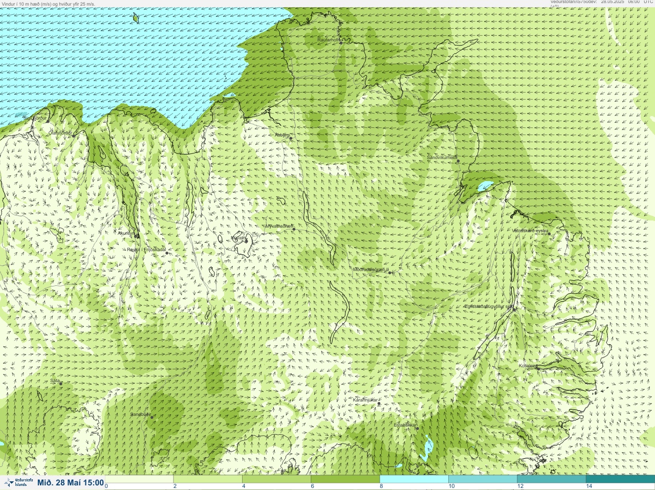Click the Kollaleira station label
Image resolution: width=655 pixels, height=490 pixels.
tap(528, 366)
